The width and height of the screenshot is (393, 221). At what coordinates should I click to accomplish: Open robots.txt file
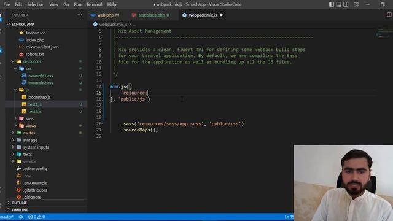coord(34,54)
